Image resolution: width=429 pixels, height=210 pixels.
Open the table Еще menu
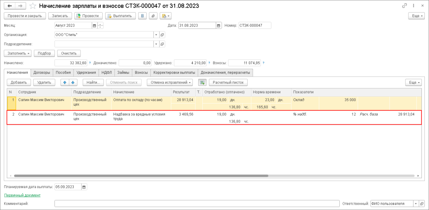413,83
